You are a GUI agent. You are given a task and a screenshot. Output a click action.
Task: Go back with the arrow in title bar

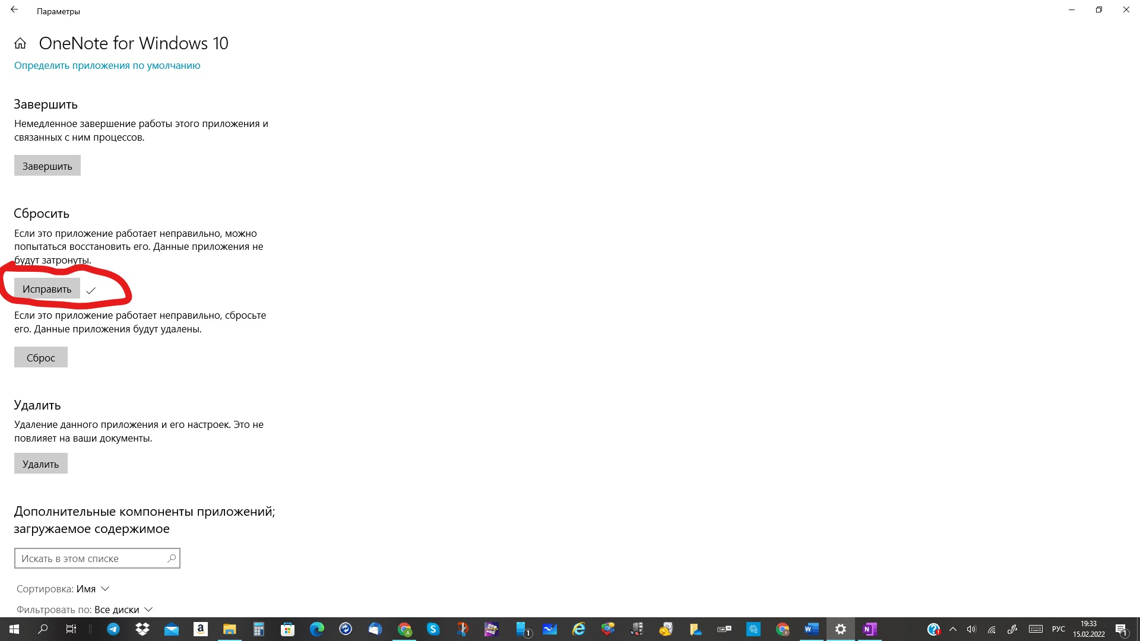point(14,10)
